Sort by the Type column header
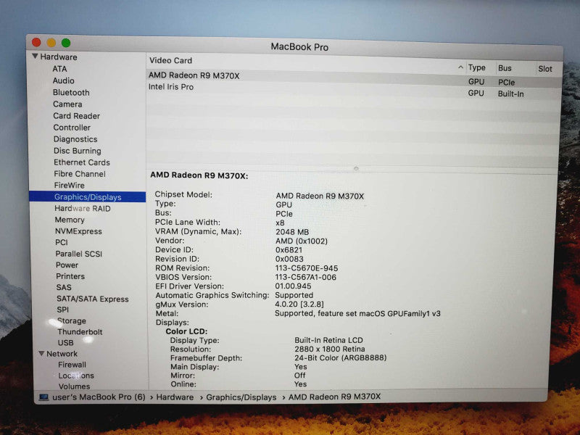The width and height of the screenshot is (580, 435). point(477,67)
